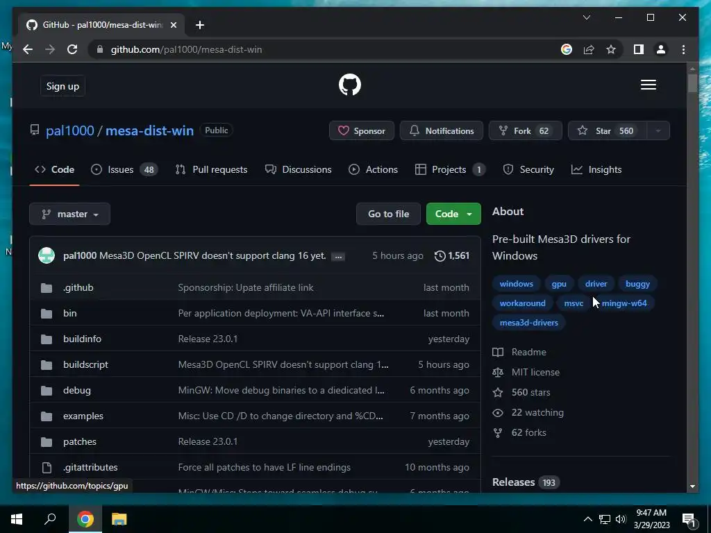The height and width of the screenshot is (533, 711).
Task: Open File Explorer from taskbar
Action: click(x=119, y=519)
